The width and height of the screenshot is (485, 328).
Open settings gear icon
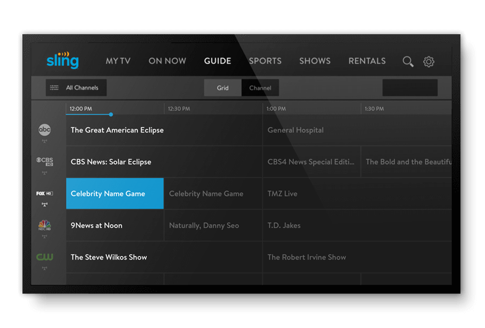point(428,61)
